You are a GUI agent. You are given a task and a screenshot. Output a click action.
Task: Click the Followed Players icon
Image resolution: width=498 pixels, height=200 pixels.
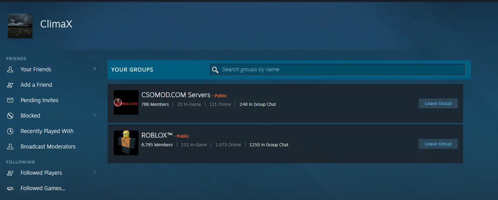pyautogui.click(x=10, y=173)
